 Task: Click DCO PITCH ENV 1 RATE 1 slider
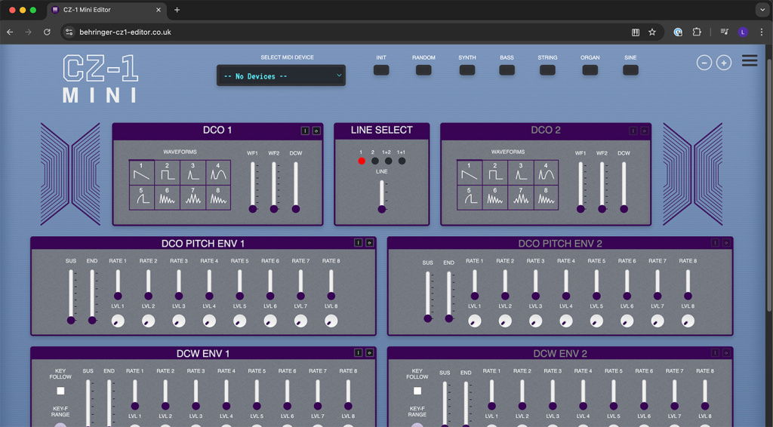(118, 284)
